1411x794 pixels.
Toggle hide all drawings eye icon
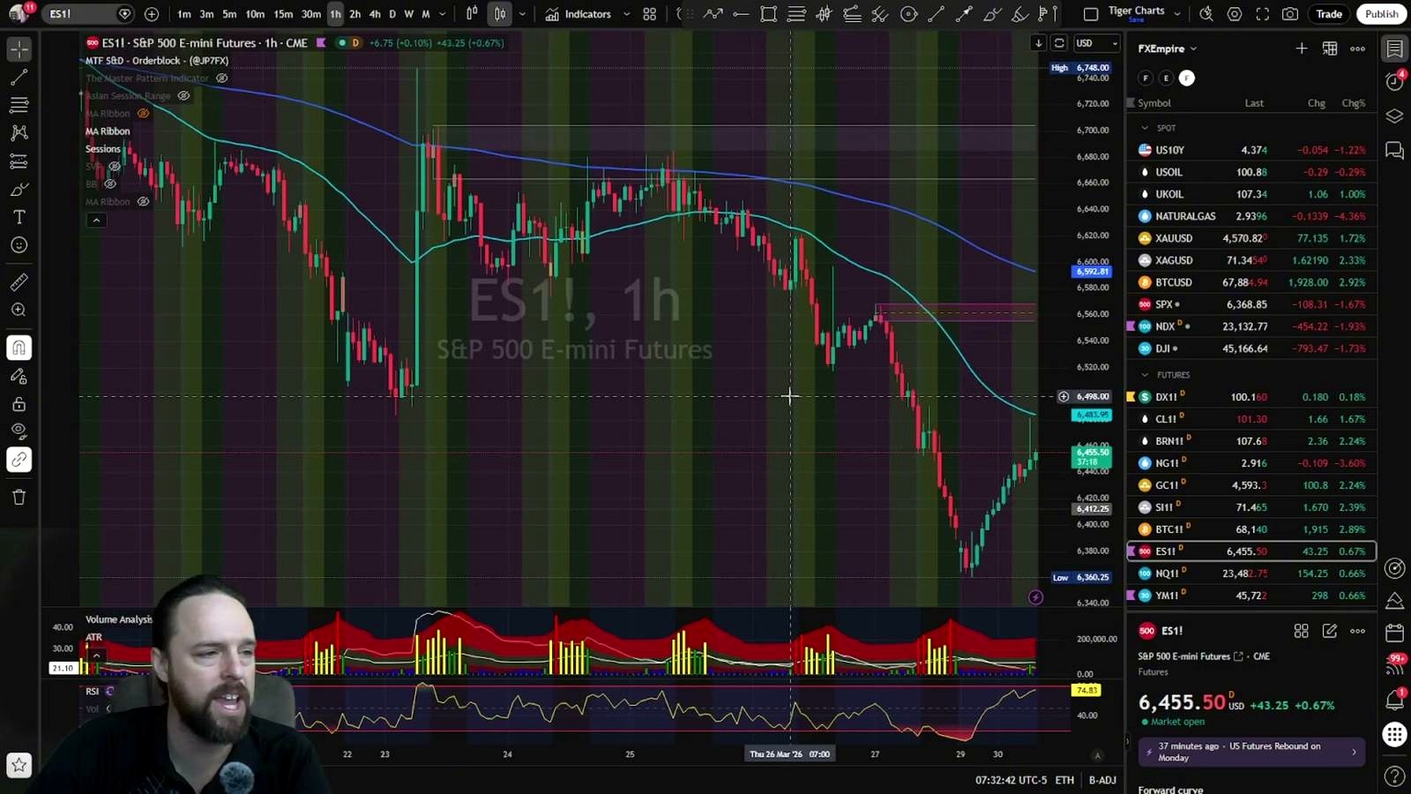point(19,431)
